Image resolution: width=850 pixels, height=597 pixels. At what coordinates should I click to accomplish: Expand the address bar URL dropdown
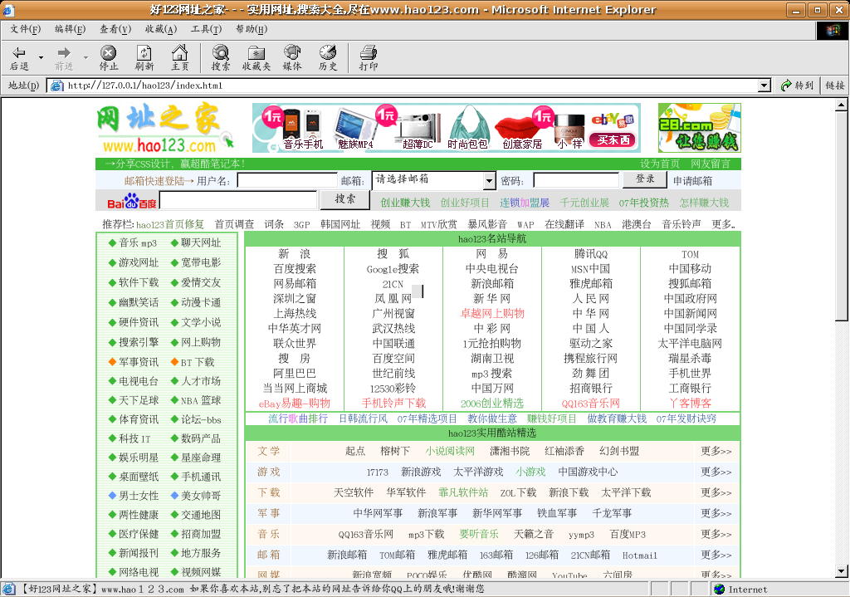pos(765,86)
